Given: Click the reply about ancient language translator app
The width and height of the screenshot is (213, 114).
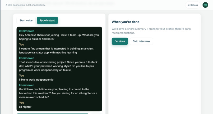Looking at the screenshot, I should 56,51.
